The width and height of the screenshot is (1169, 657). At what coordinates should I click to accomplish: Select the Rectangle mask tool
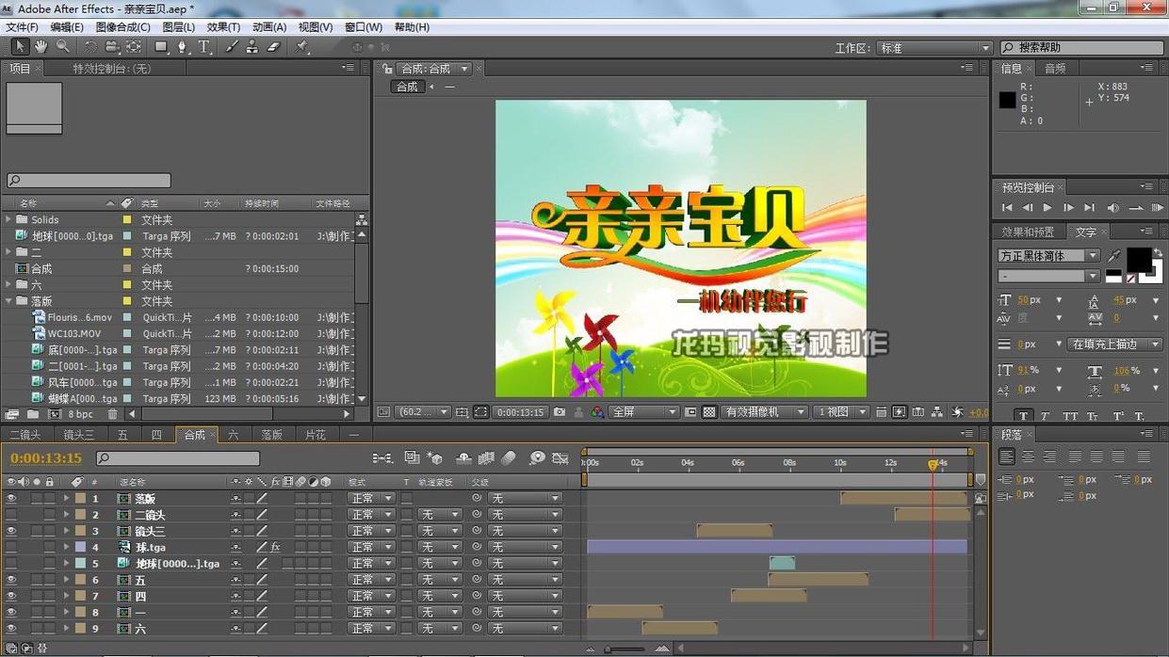(x=161, y=47)
